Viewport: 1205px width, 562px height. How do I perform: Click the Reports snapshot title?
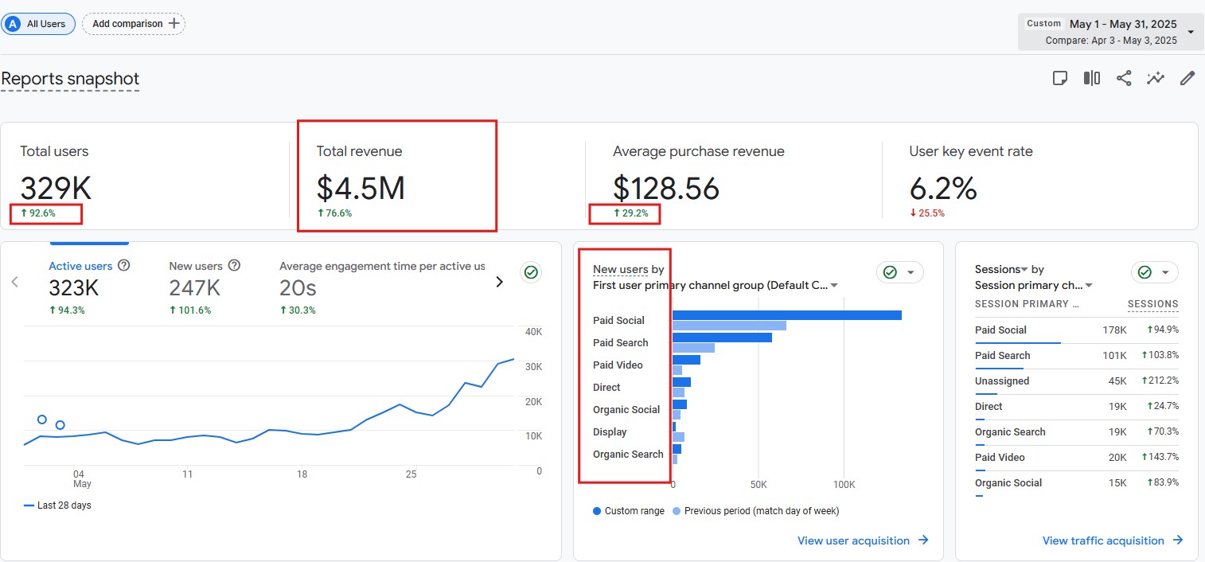[70, 79]
